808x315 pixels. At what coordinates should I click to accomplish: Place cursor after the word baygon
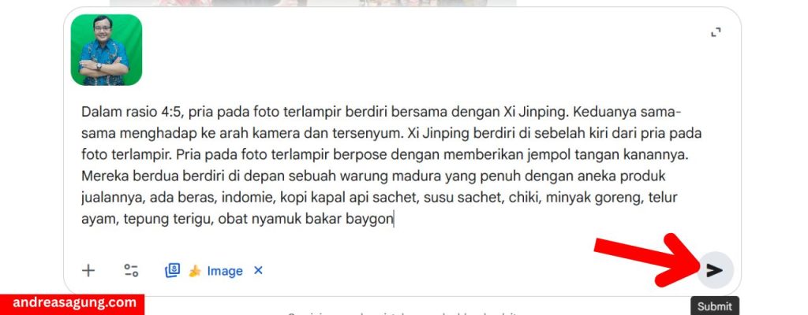394,219
